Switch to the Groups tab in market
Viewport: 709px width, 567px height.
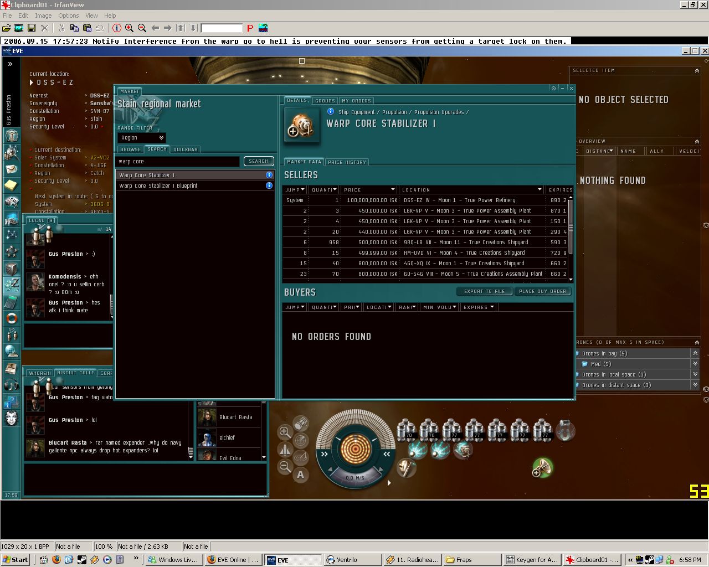325,101
